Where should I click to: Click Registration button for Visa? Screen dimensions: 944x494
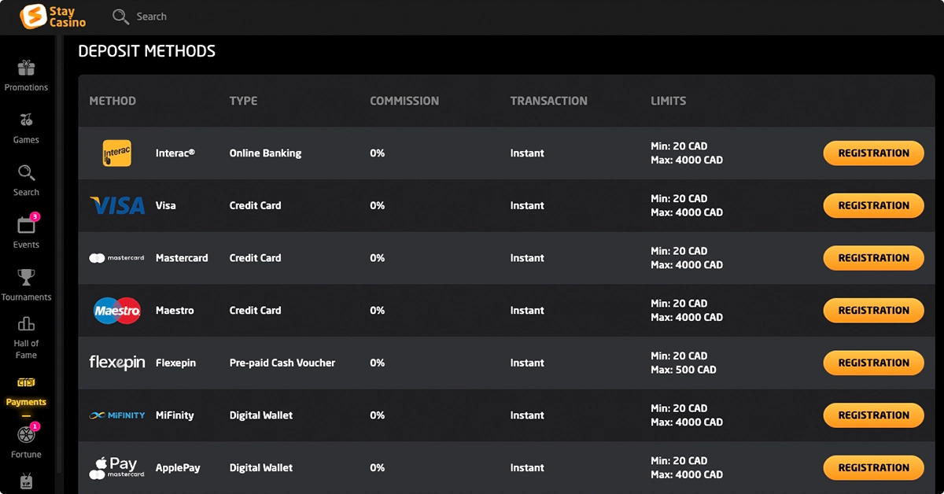point(873,205)
